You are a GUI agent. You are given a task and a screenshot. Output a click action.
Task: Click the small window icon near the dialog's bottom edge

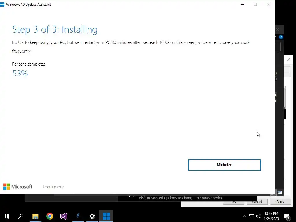click(x=280, y=192)
